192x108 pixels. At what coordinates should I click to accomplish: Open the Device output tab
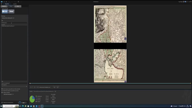(18, 6)
